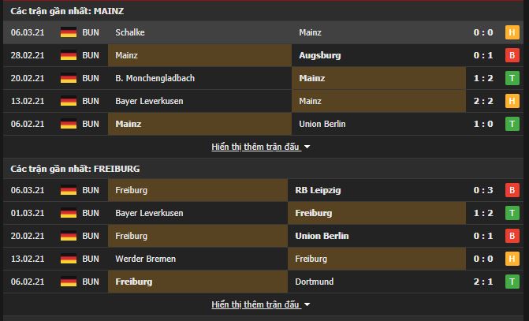Screen dimensions: 529x321
Task: Open the 2:2 score of Leverkusen vs Mainz
Action: (483, 101)
